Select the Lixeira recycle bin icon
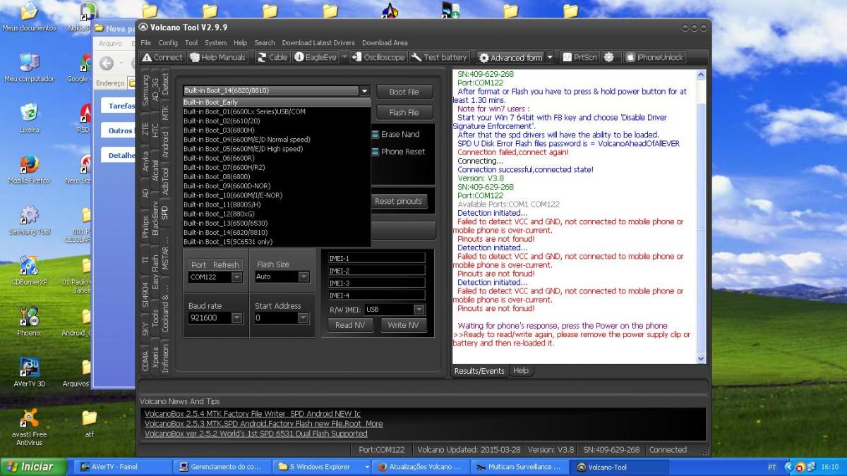The height and width of the screenshot is (476, 847). coord(29,118)
